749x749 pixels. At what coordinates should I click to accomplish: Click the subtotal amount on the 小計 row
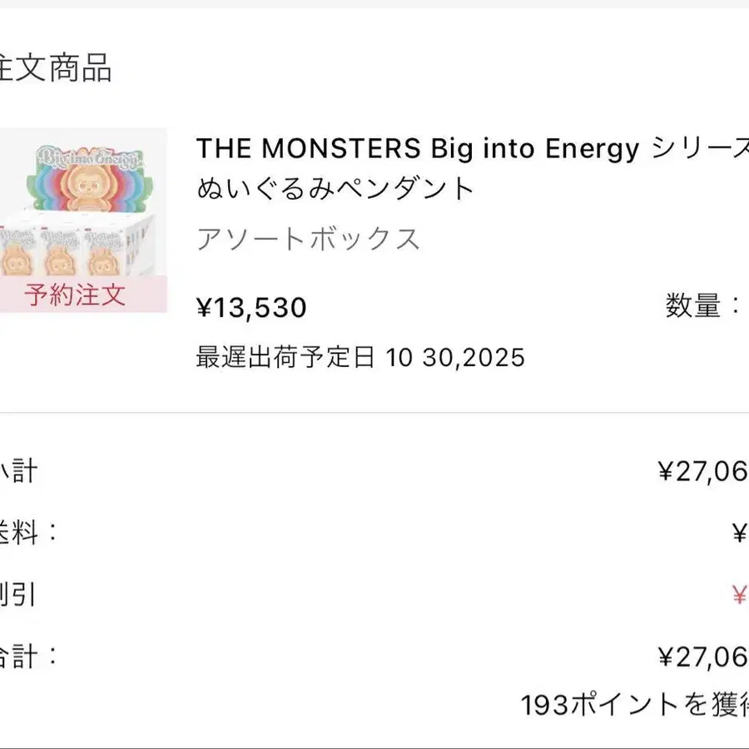pos(703,473)
